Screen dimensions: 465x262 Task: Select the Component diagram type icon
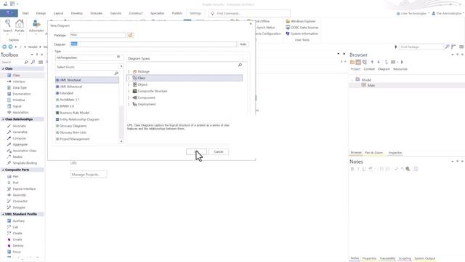tap(134, 98)
